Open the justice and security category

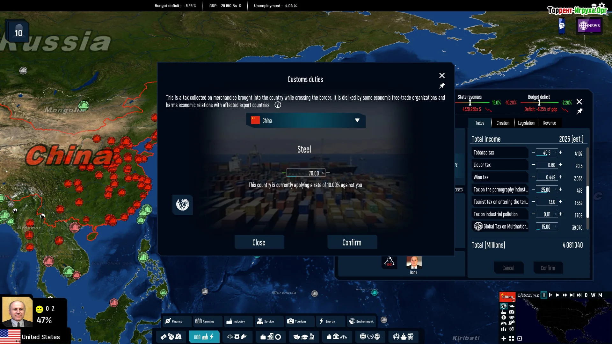237,337
